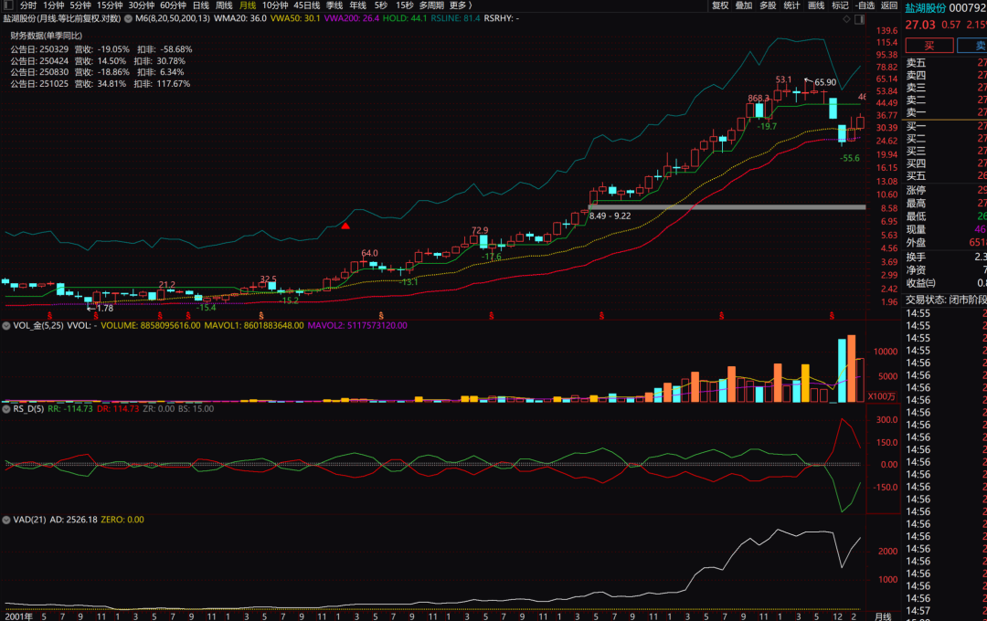The height and width of the screenshot is (621, 987).
Task: Click the 复权 adjustment button
Action: [x=720, y=5]
